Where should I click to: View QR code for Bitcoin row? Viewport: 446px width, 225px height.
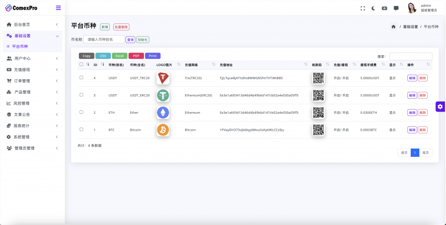tap(318, 130)
